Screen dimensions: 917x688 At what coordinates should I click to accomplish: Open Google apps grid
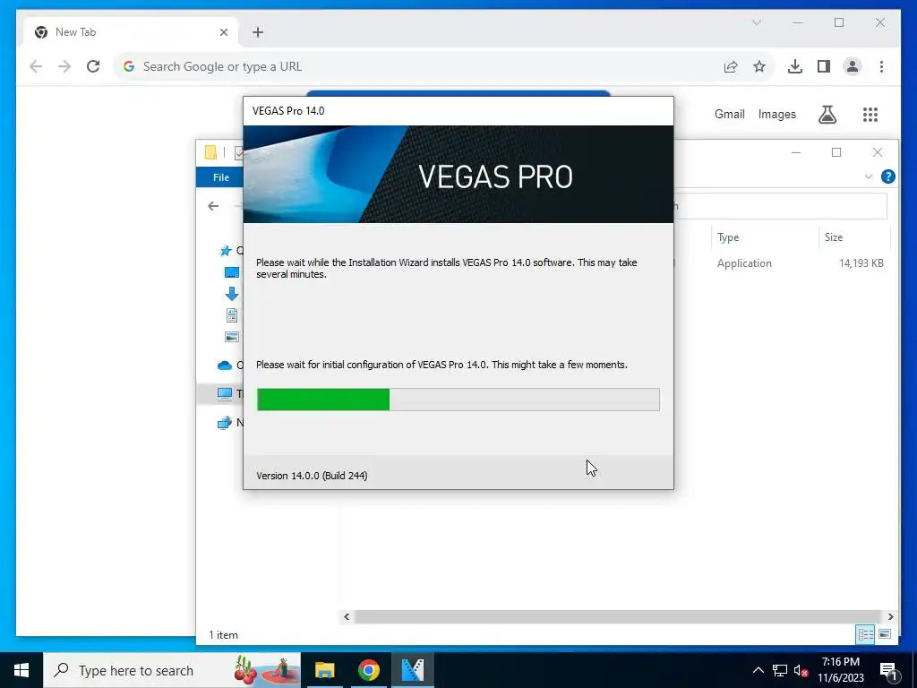click(x=870, y=114)
